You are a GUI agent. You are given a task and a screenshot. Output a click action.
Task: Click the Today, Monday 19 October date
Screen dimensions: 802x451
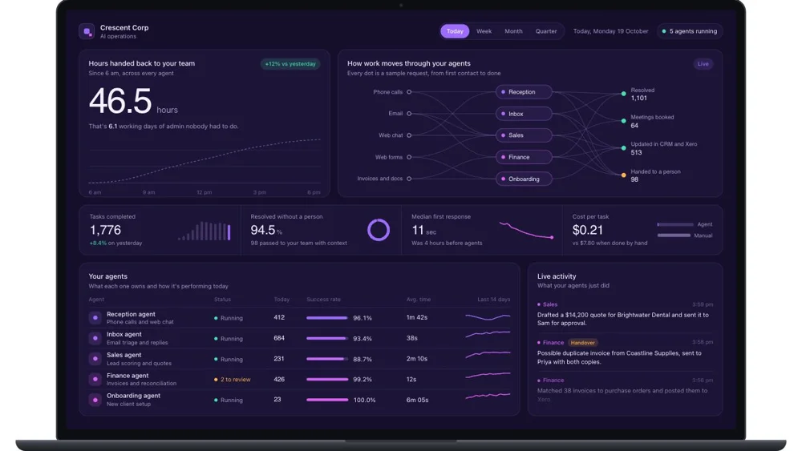point(610,31)
